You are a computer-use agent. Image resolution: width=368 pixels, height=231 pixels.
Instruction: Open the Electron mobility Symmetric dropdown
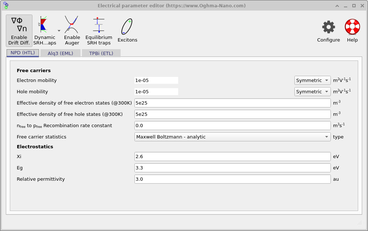(x=312, y=80)
